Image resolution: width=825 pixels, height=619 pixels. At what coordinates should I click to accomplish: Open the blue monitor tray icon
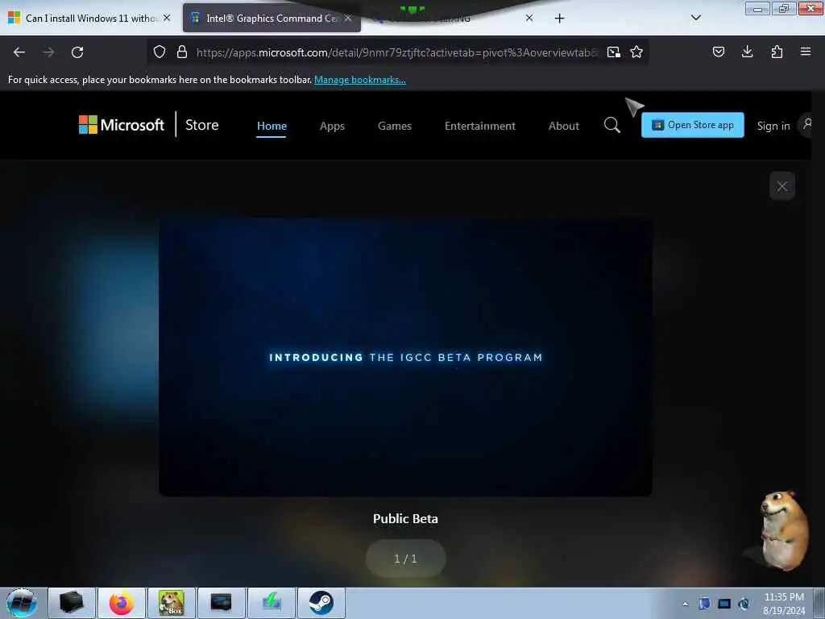pos(724,604)
